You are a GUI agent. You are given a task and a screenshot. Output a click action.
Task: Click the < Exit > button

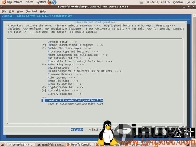(x=95, y=130)
